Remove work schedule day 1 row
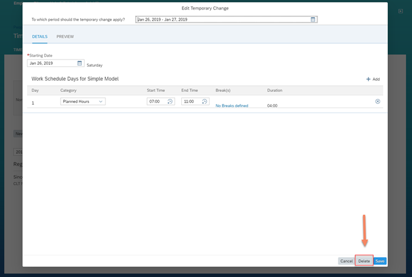 (378, 101)
